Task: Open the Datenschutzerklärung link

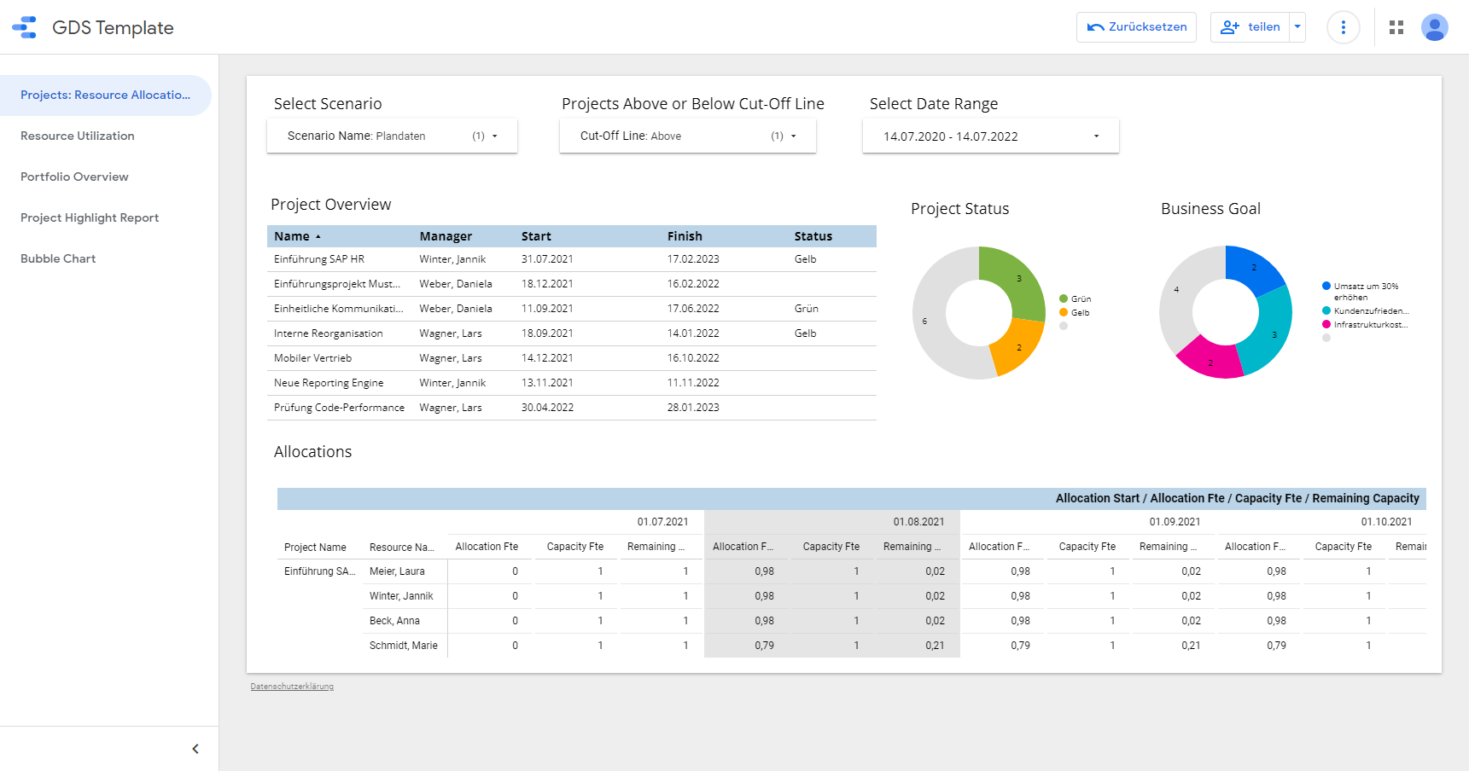Action: click(292, 687)
